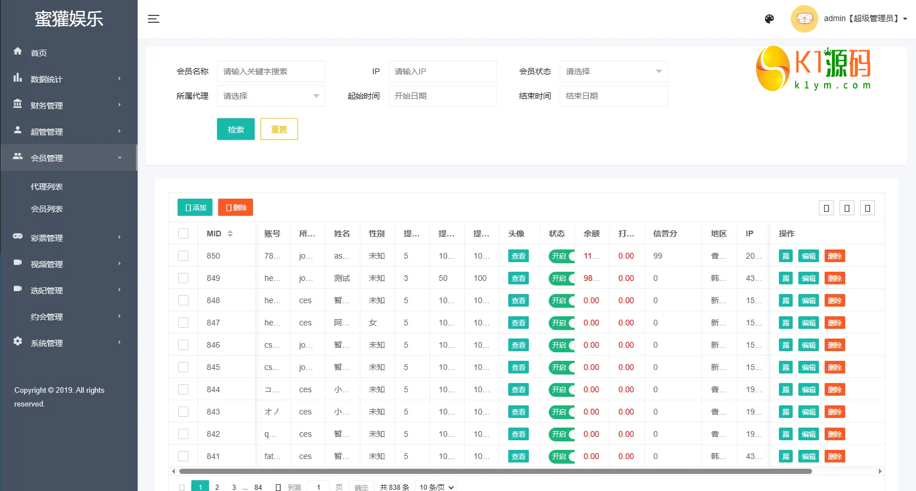
Task: Click the person icon for 超管管理
Action: 18,130
